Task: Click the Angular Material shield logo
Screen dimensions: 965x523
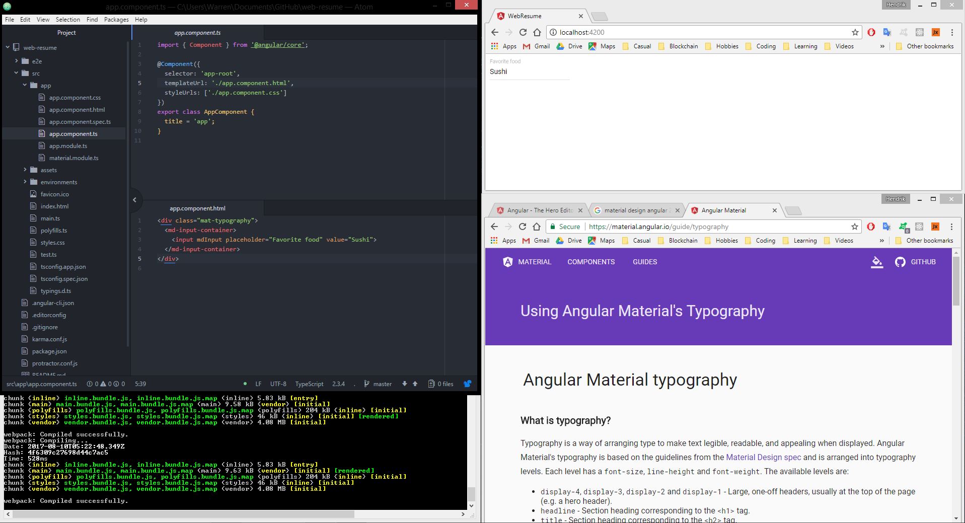Action: pos(508,262)
